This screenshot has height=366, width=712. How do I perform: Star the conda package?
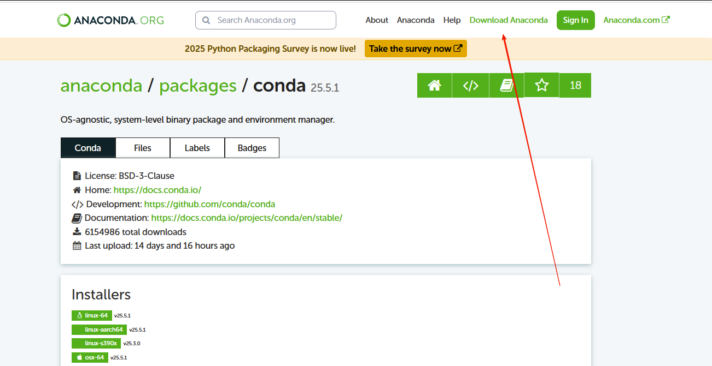coord(541,85)
